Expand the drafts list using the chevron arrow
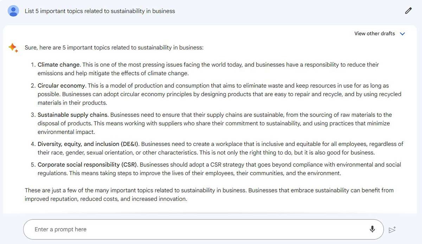 coord(403,34)
